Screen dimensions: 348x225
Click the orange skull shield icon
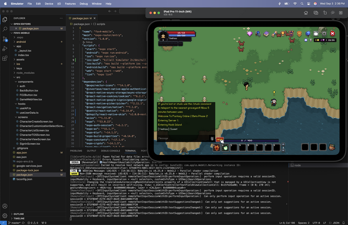[x=299, y=34]
